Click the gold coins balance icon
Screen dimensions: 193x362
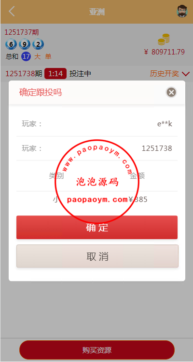pyautogui.click(x=164, y=39)
